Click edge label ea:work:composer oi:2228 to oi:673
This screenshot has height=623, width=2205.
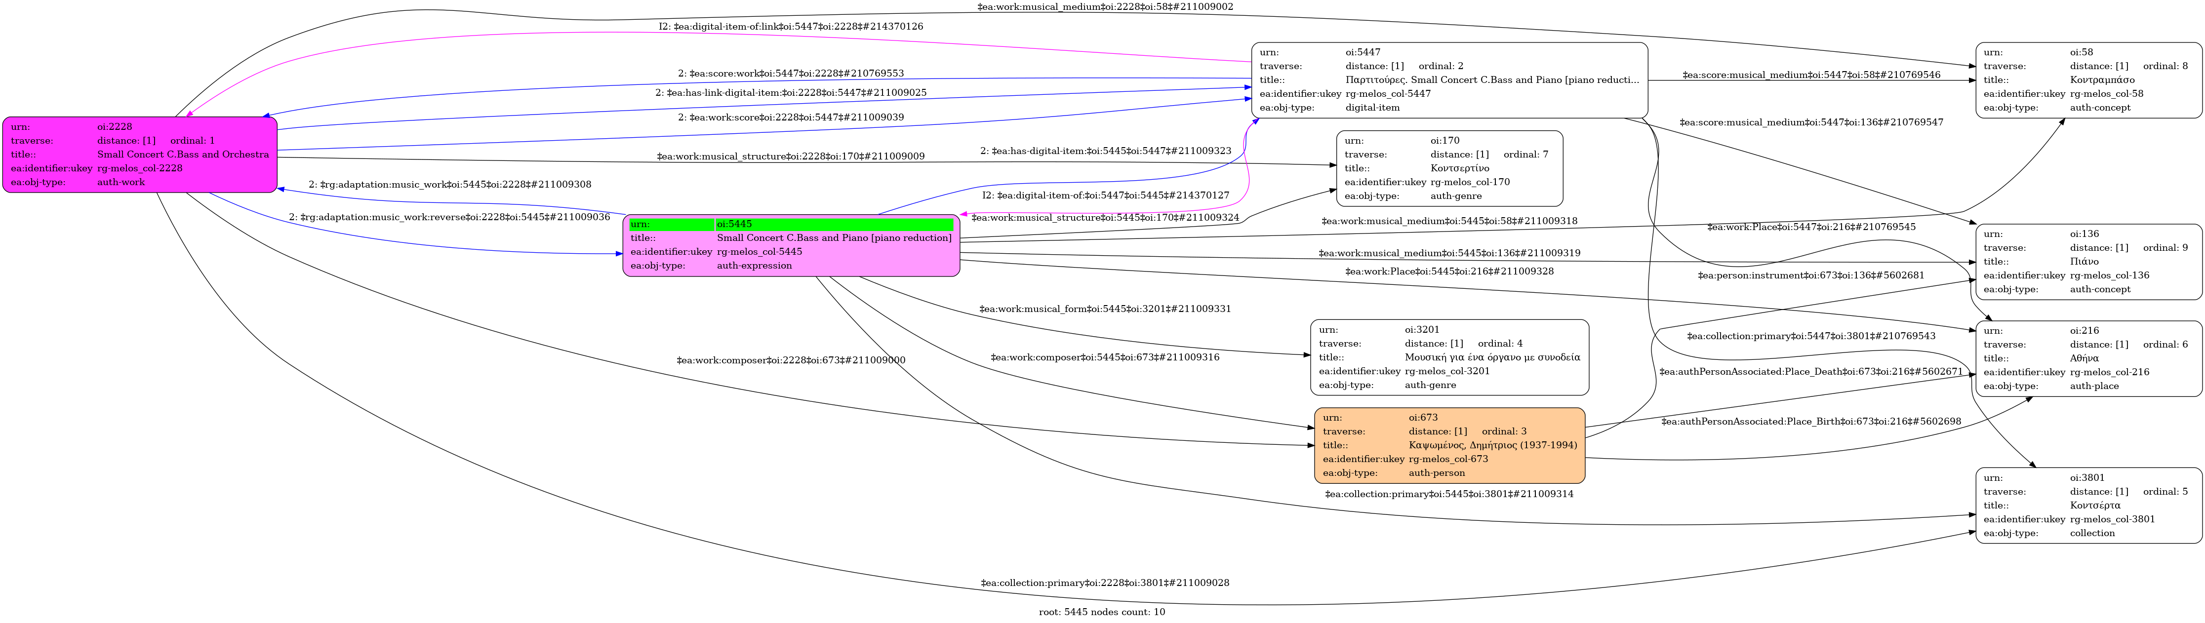click(x=790, y=360)
